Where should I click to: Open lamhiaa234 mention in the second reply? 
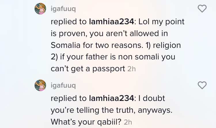pos(111,98)
